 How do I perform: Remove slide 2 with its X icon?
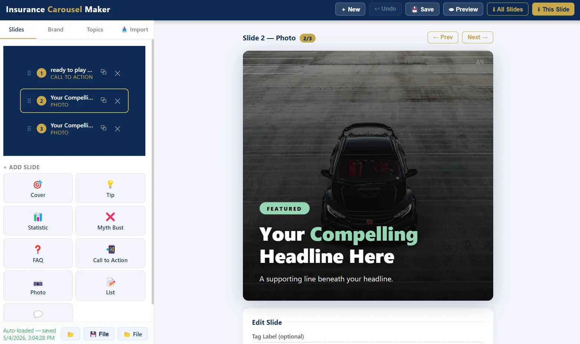tap(118, 101)
